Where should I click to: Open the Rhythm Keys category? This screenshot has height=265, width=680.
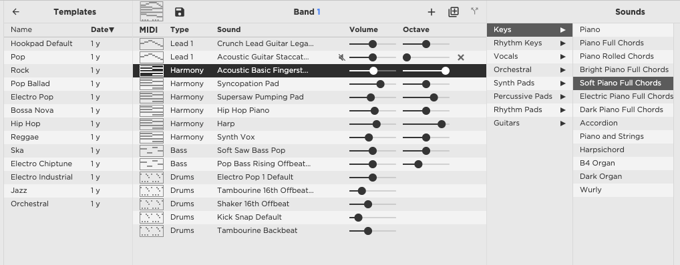click(x=530, y=43)
